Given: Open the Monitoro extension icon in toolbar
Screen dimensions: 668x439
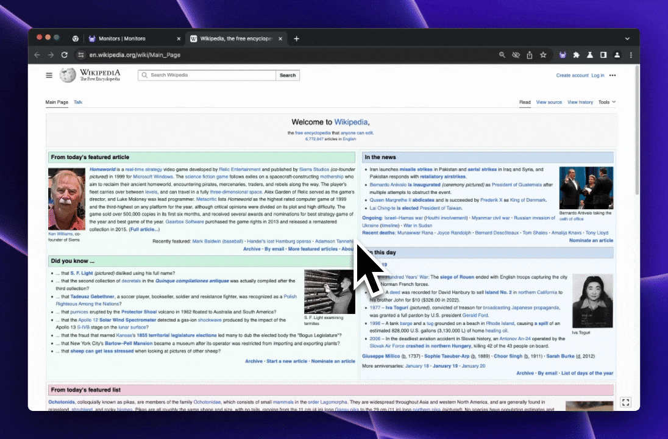Looking at the screenshot, I should point(563,55).
